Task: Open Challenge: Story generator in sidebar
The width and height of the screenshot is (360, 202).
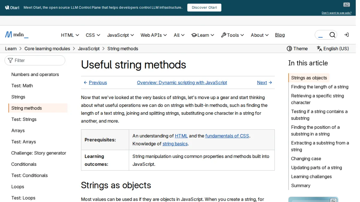Action: pyautogui.click(x=38, y=153)
